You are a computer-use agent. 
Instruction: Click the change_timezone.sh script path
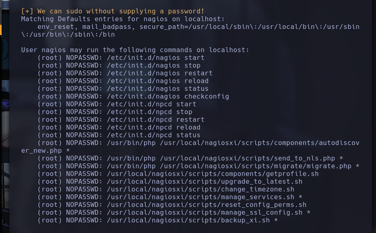[201, 189]
